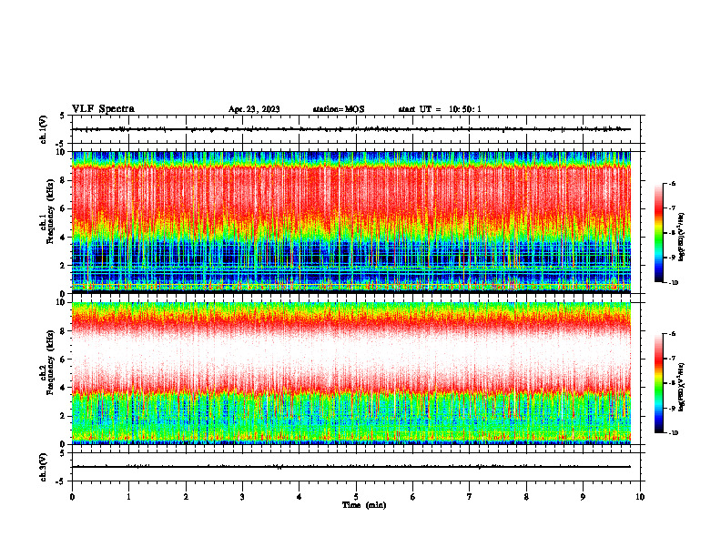Click time axis tick label "9"
721x557 pixels.
click(x=583, y=497)
